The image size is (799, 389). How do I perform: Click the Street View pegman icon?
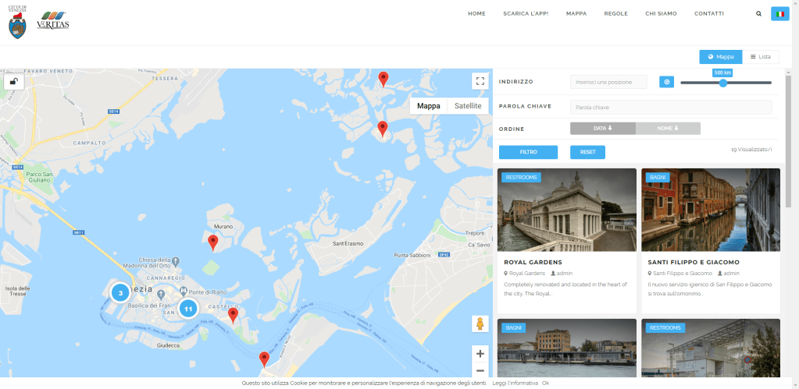coord(480,324)
